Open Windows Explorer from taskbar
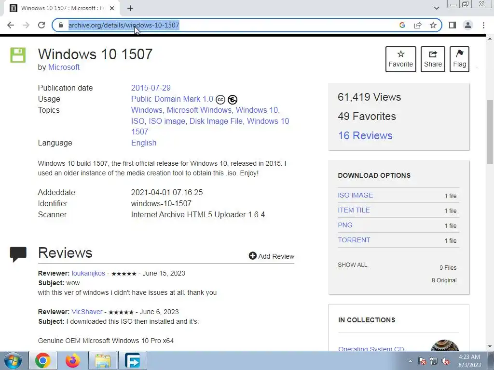494x370 pixels. (x=103, y=360)
